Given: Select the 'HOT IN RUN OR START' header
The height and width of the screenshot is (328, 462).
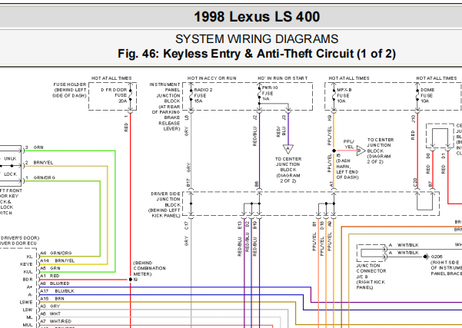Looking at the screenshot, I should 283,78.
